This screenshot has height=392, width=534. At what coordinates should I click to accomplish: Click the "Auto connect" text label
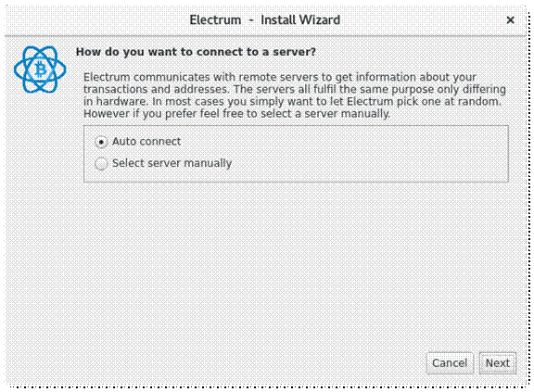click(x=146, y=141)
